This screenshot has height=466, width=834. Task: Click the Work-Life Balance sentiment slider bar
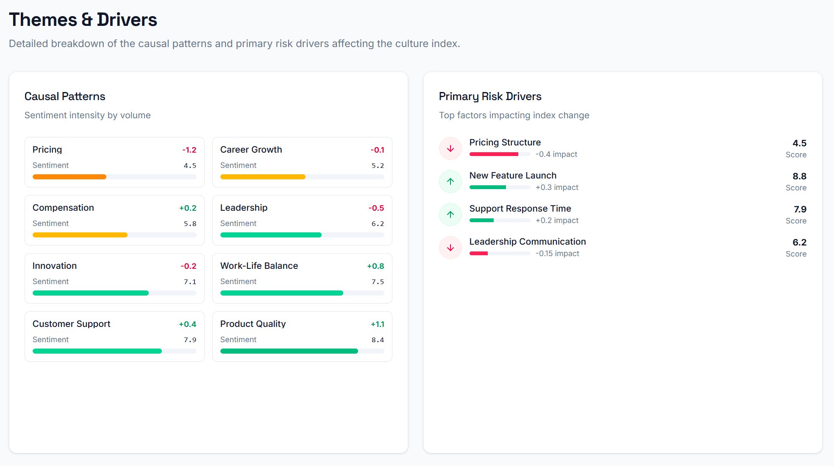tap(302, 293)
